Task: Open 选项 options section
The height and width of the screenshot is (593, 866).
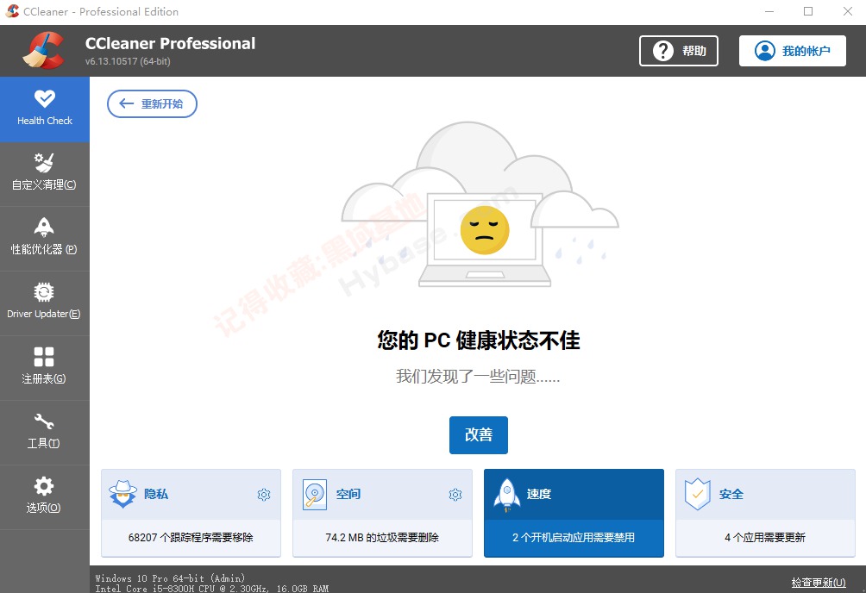Action: point(45,497)
